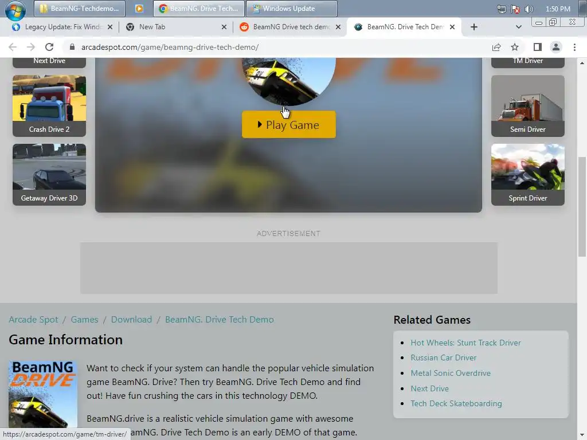Open Windows Update taskbar item
This screenshot has height=440, width=587.
click(x=292, y=8)
